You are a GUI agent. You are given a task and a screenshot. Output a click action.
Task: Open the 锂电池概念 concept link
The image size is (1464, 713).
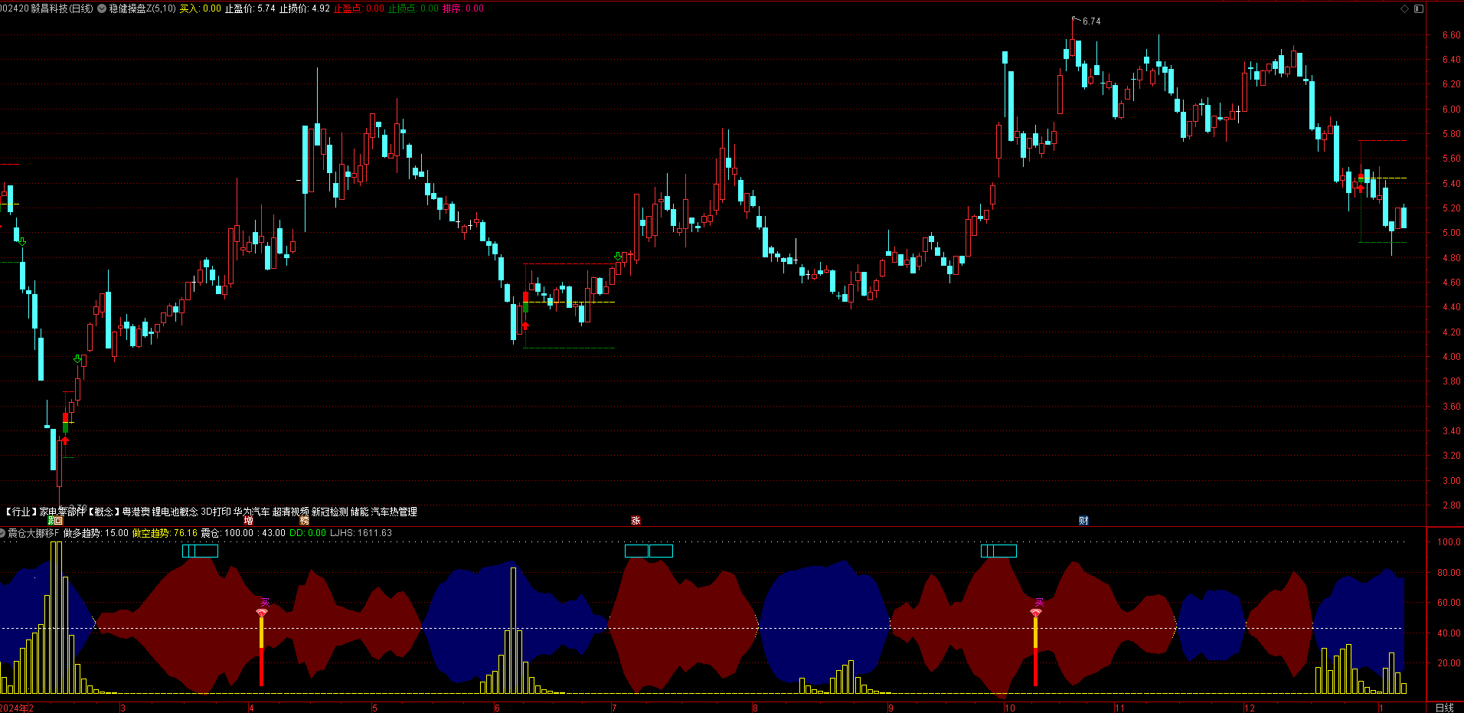175,512
